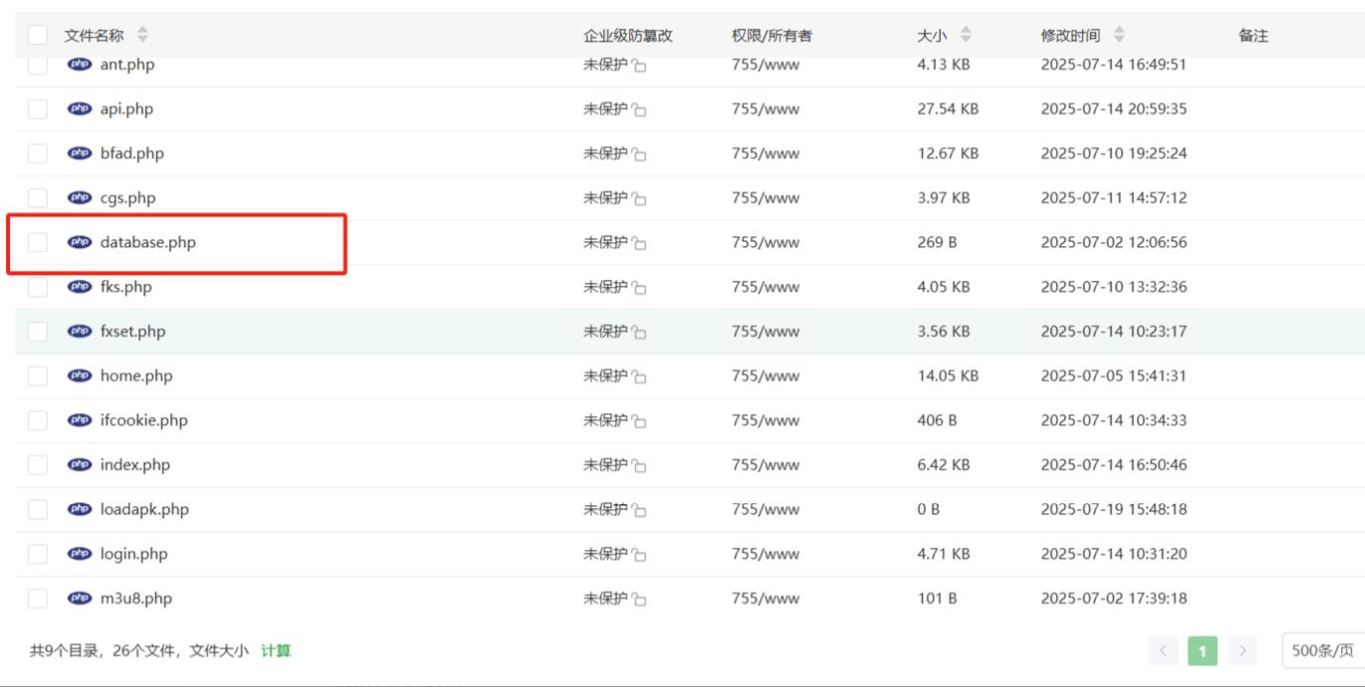Click the lock icon in database.php row

point(639,243)
